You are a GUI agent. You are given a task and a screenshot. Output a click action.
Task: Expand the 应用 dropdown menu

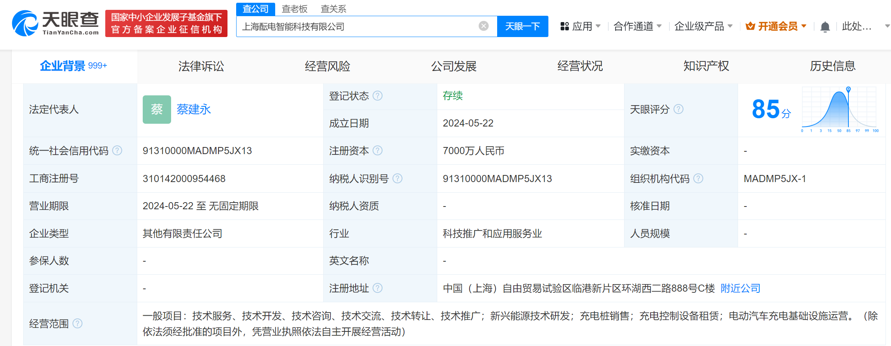point(581,26)
